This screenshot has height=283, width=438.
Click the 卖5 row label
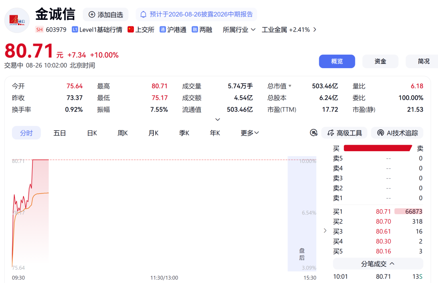coord(338,159)
